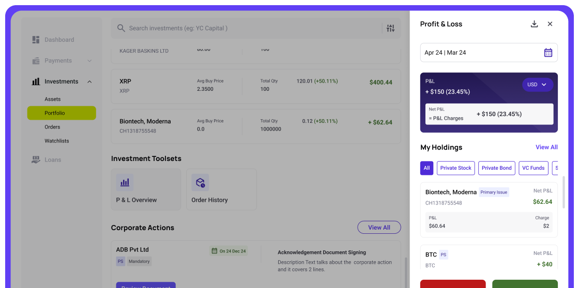
Task: Click the holdings panel scrollbar
Action: tap(563, 192)
